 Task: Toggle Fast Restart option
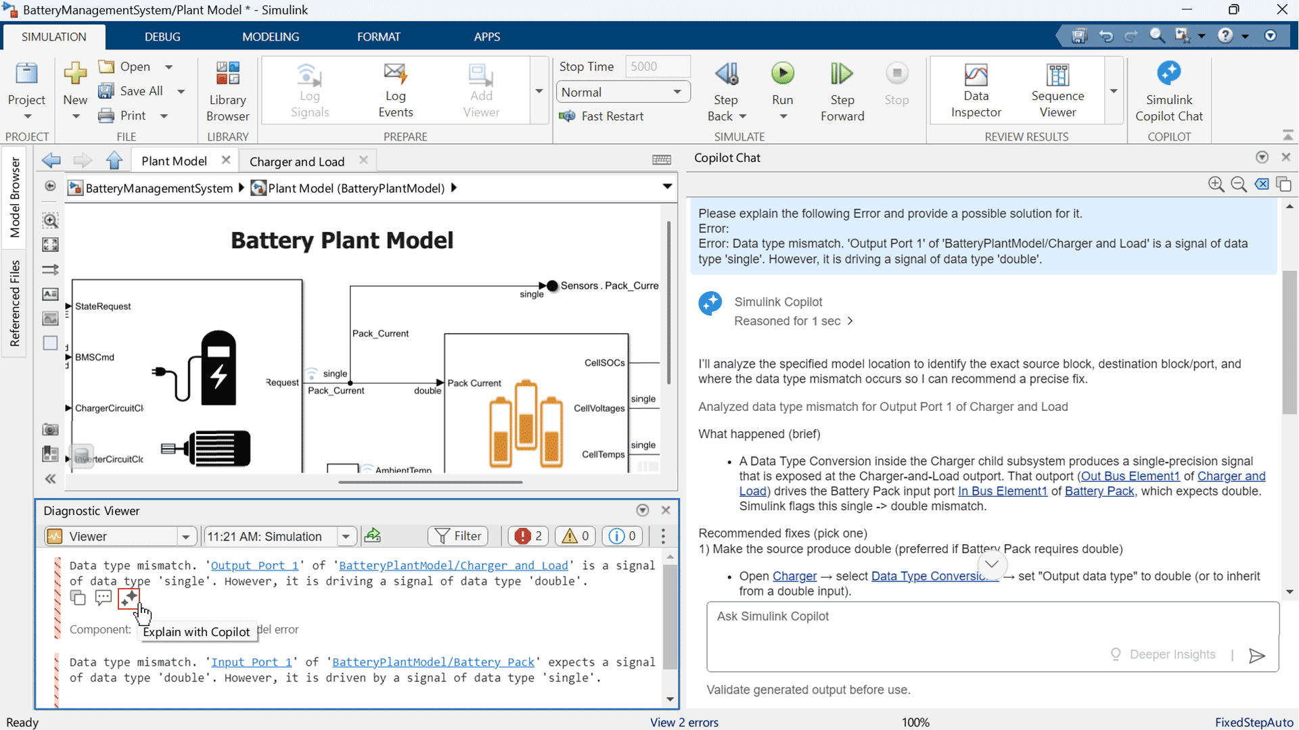602,116
